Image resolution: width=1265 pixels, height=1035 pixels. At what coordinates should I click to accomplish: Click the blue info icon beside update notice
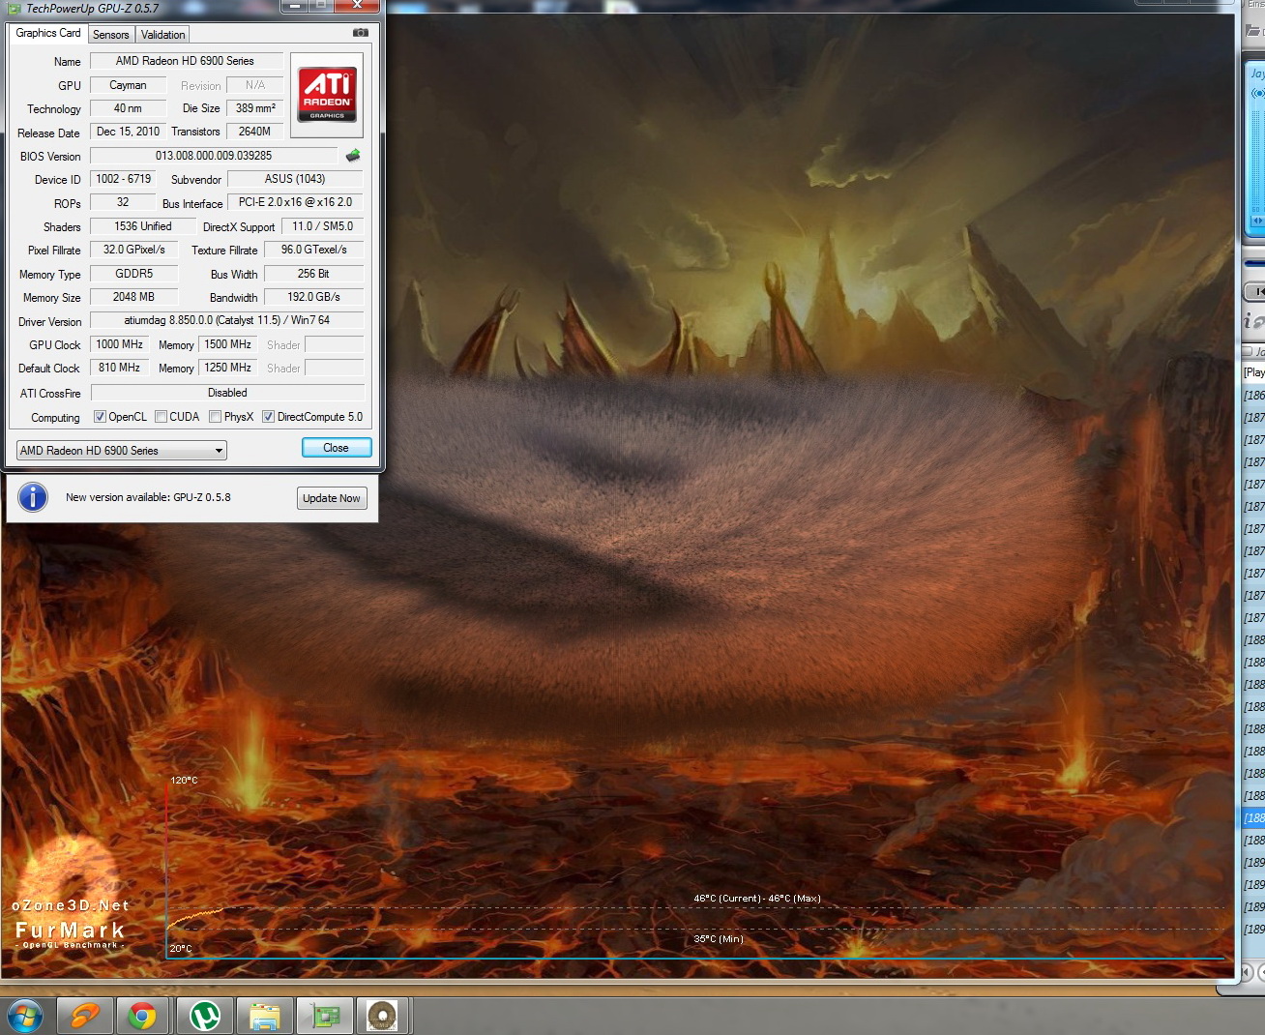(33, 497)
